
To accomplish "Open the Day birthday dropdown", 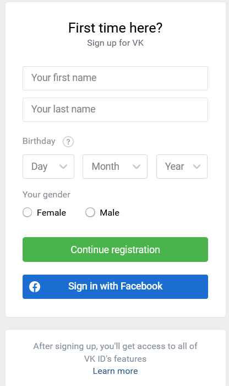I will [x=48, y=167].
